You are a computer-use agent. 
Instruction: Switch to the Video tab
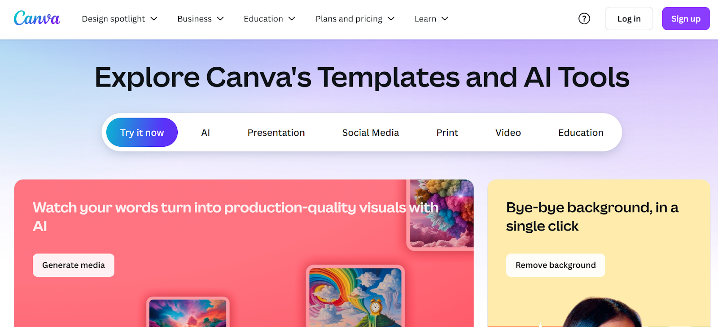pos(508,132)
